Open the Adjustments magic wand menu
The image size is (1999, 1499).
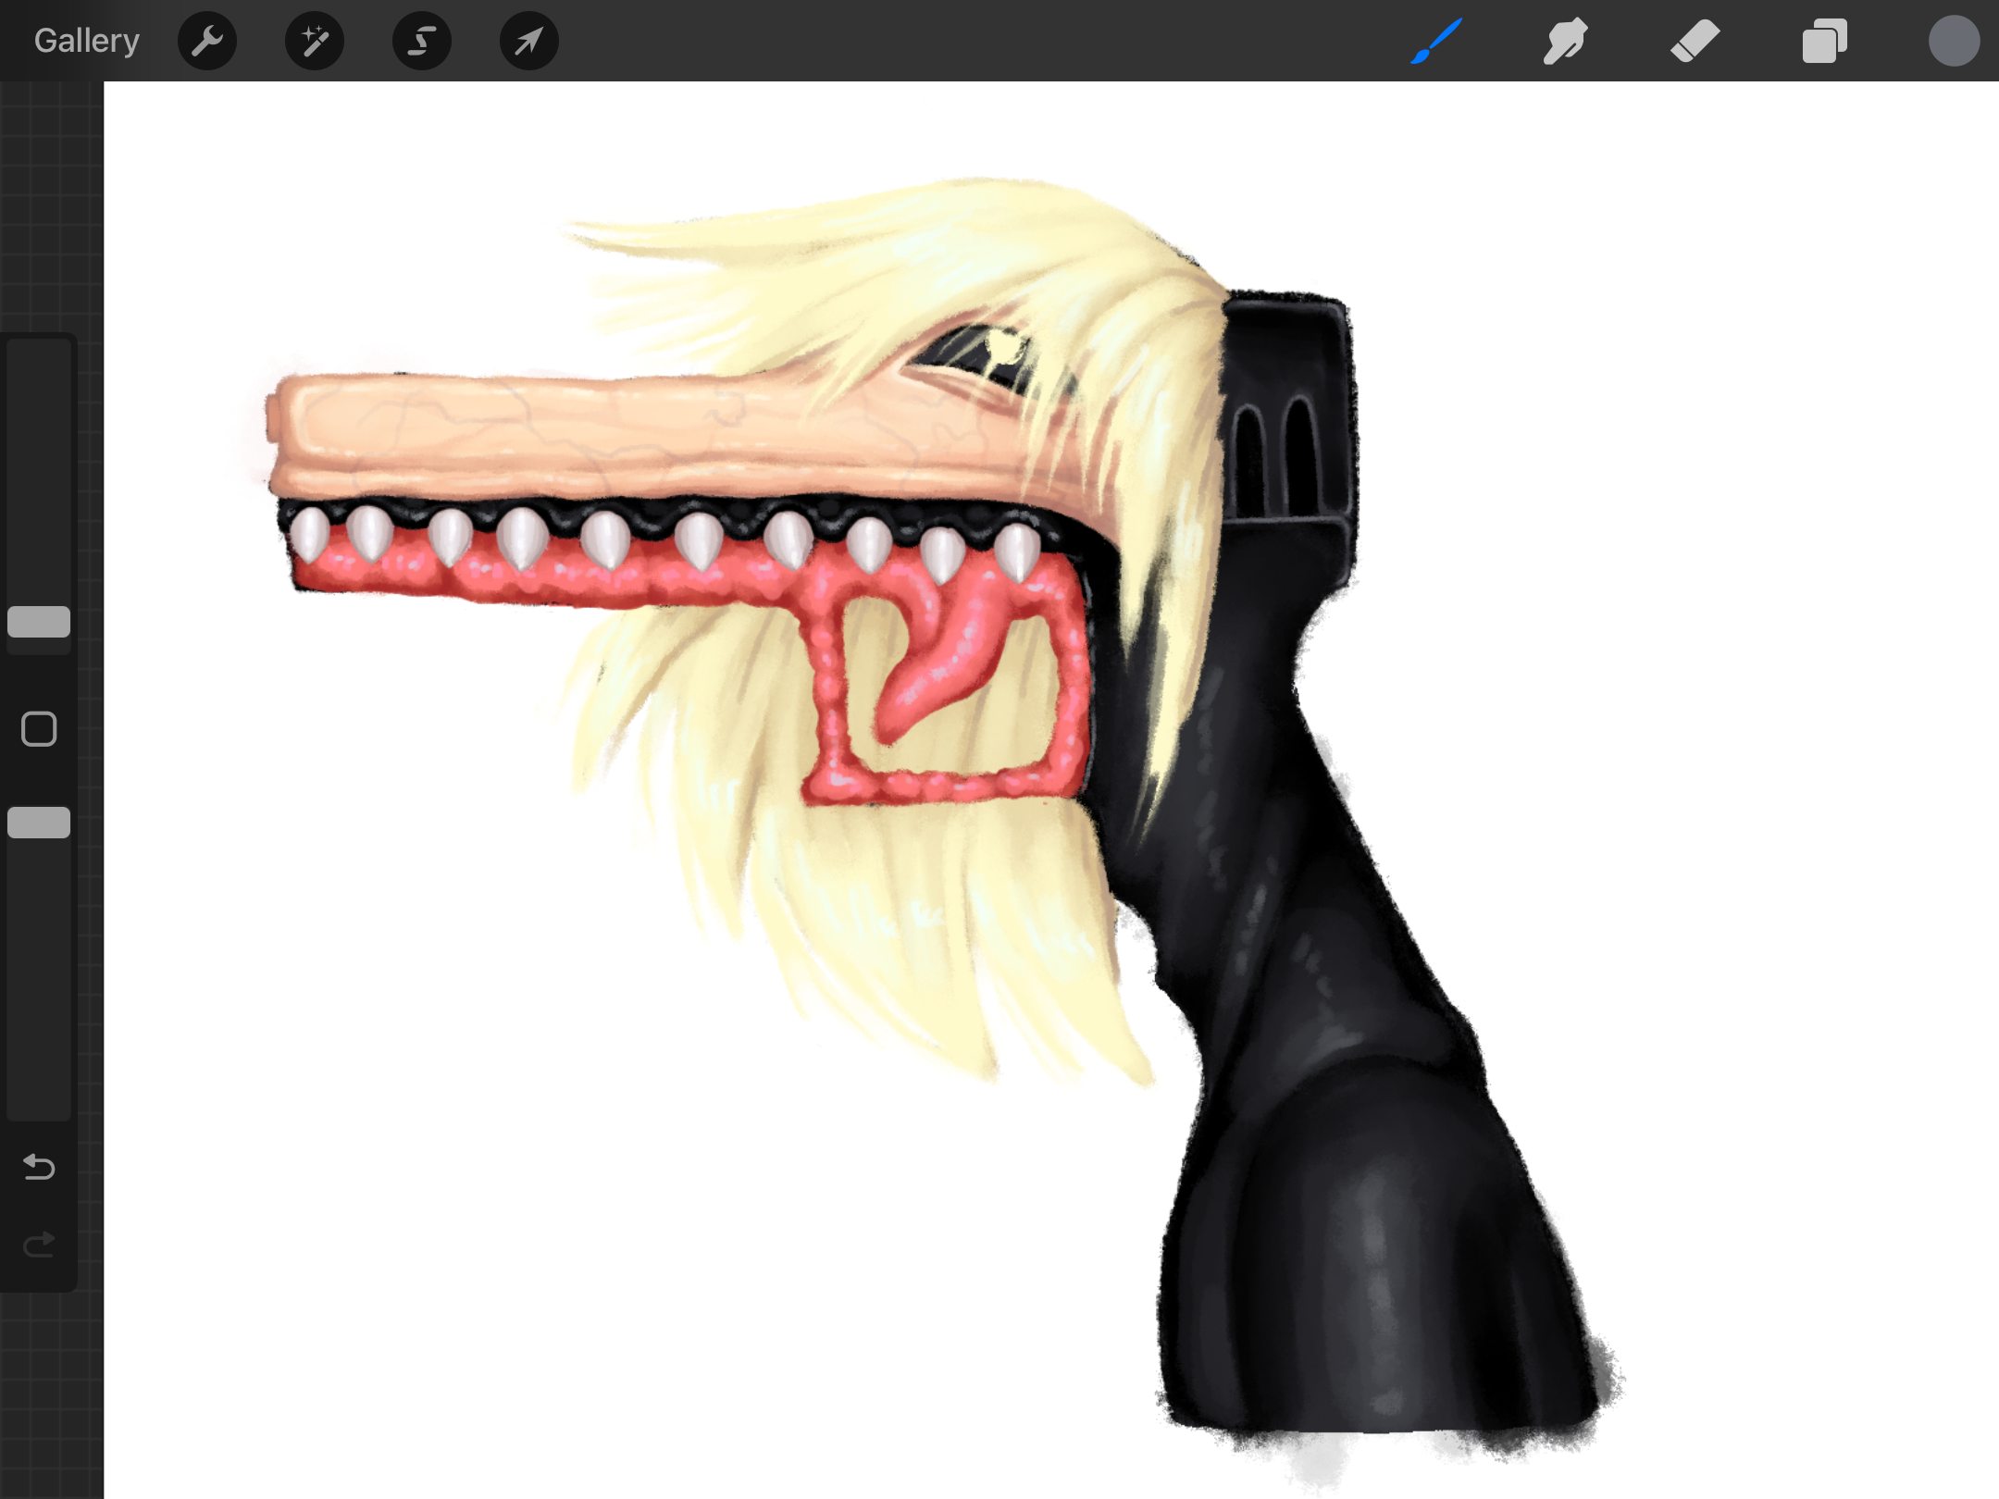click(x=315, y=41)
